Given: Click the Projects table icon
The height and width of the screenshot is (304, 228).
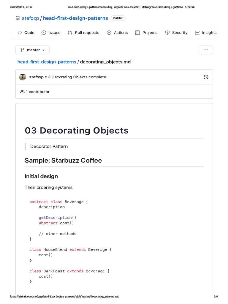Looking at the screenshot, I should click(x=137, y=33).
